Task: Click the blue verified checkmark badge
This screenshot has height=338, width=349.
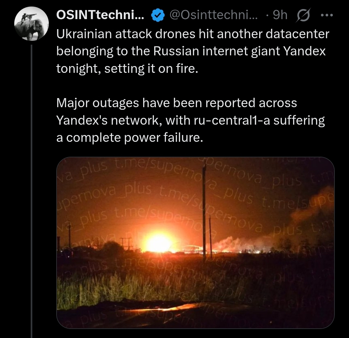Action: tap(158, 15)
